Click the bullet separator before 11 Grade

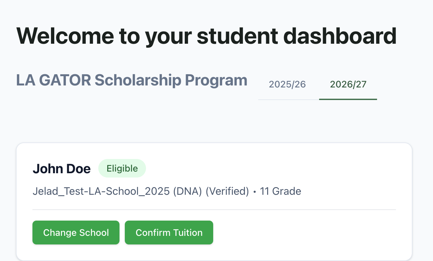point(255,192)
